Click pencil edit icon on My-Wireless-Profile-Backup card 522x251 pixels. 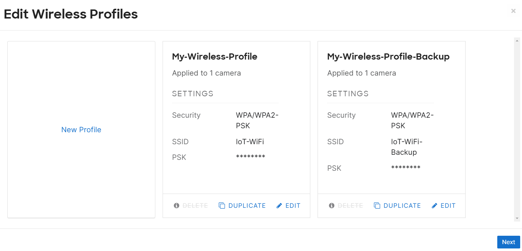click(435, 206)
